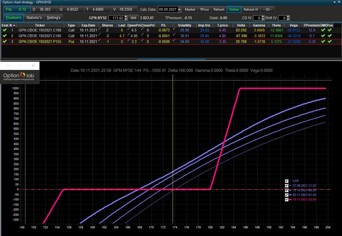Disable the P155 put position checkmark
342x236 pixels.
pyautogui.click(x=4, y=42)
